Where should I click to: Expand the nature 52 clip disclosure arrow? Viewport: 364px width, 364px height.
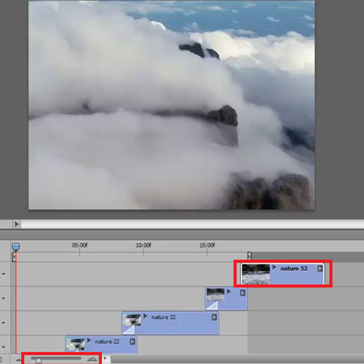point(274,267)
